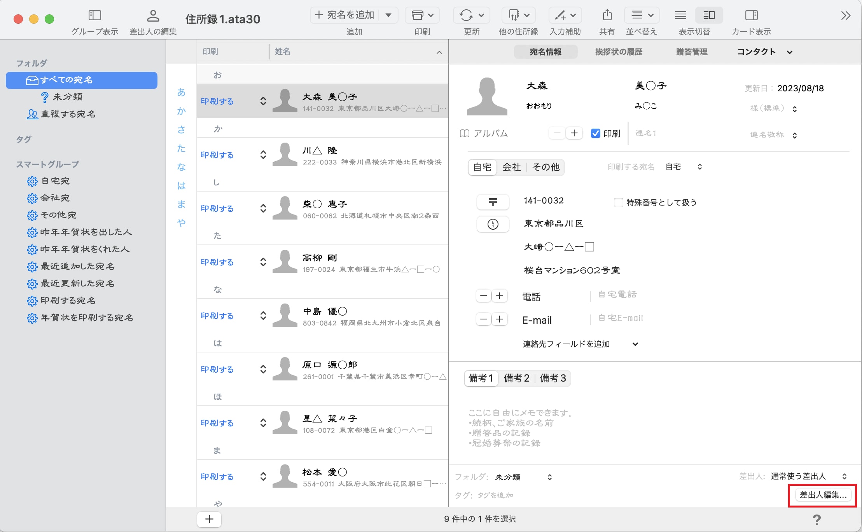Open the print (印刷) toolbar menu
This screenshot has height=532, width=862.
pyautogui.click(x=422, y=15)
